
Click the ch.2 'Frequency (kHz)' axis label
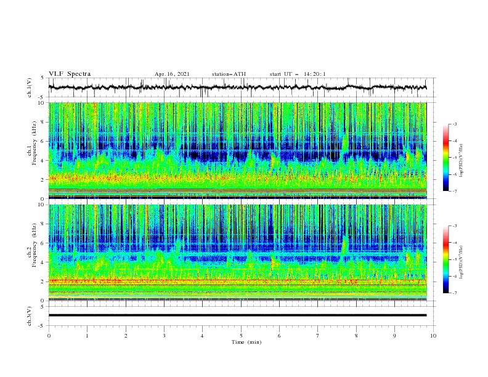coord(34,245)
